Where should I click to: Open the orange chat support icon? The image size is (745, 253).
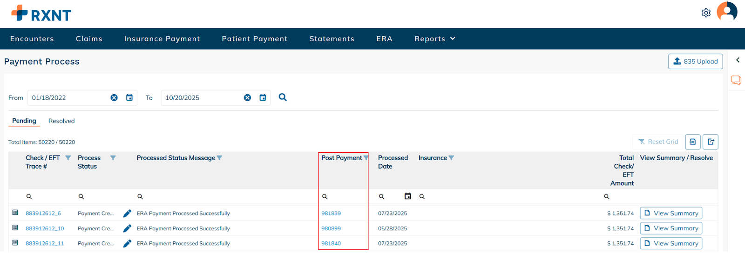point(736,80)
